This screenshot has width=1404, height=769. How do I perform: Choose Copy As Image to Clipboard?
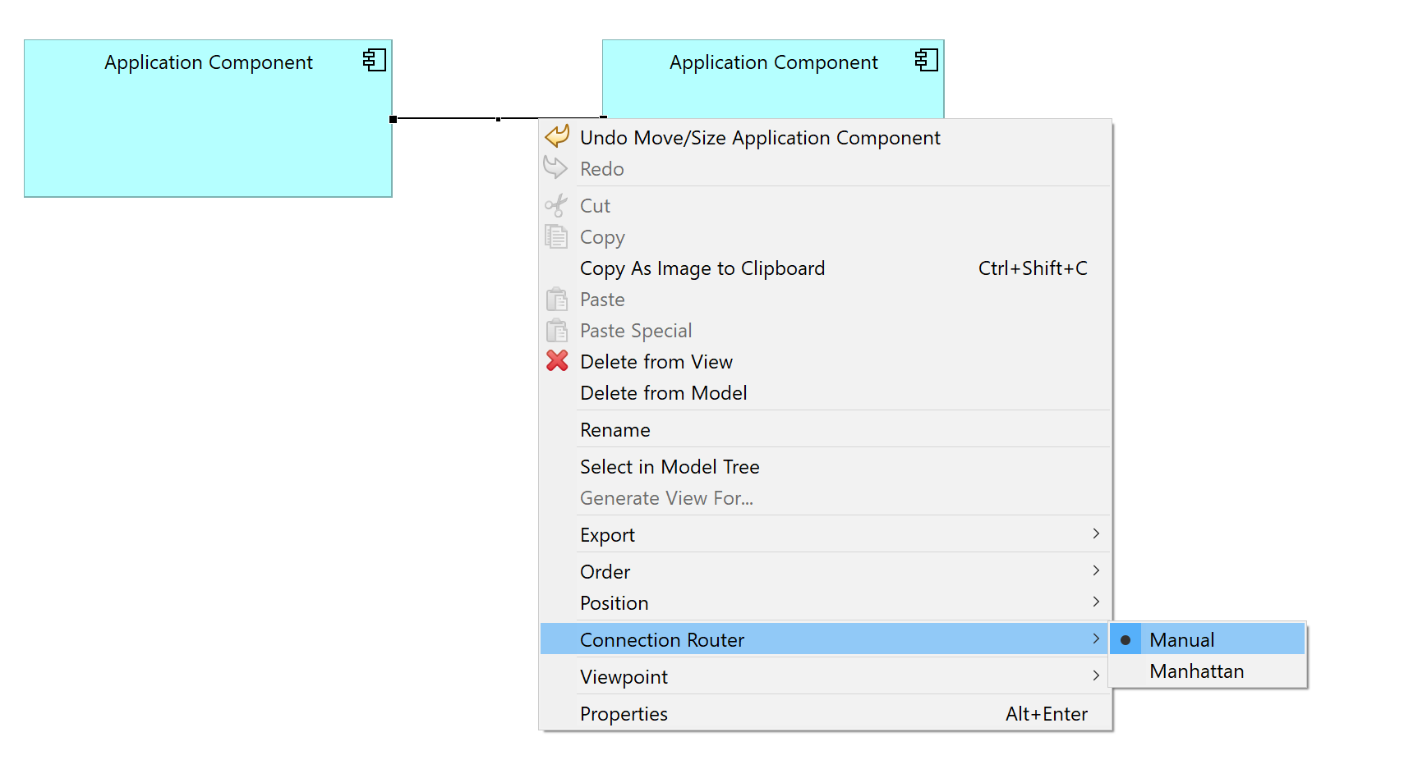tap(702, 268)
